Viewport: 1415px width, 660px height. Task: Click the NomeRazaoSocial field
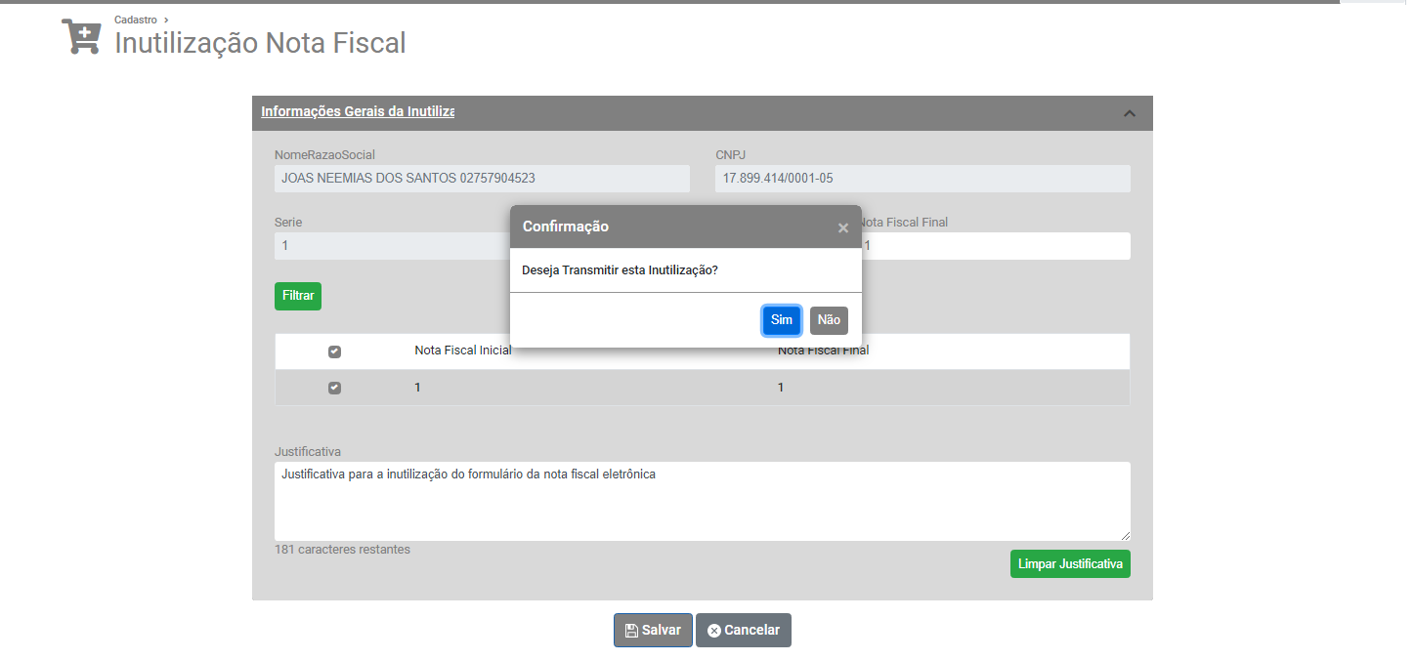point(482,179)
